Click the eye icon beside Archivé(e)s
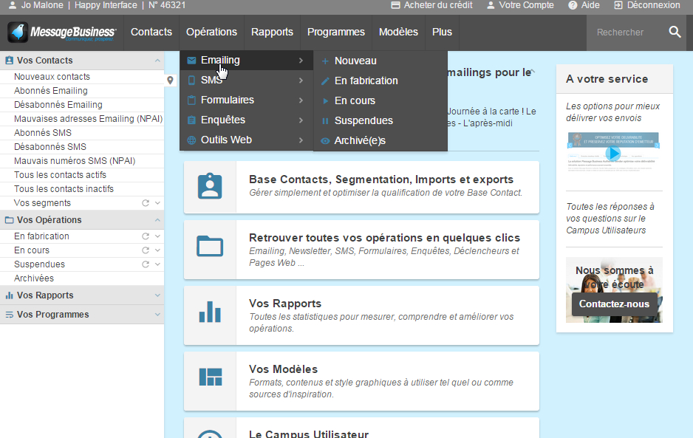The image size is (693, 438). tap(325, 141)
